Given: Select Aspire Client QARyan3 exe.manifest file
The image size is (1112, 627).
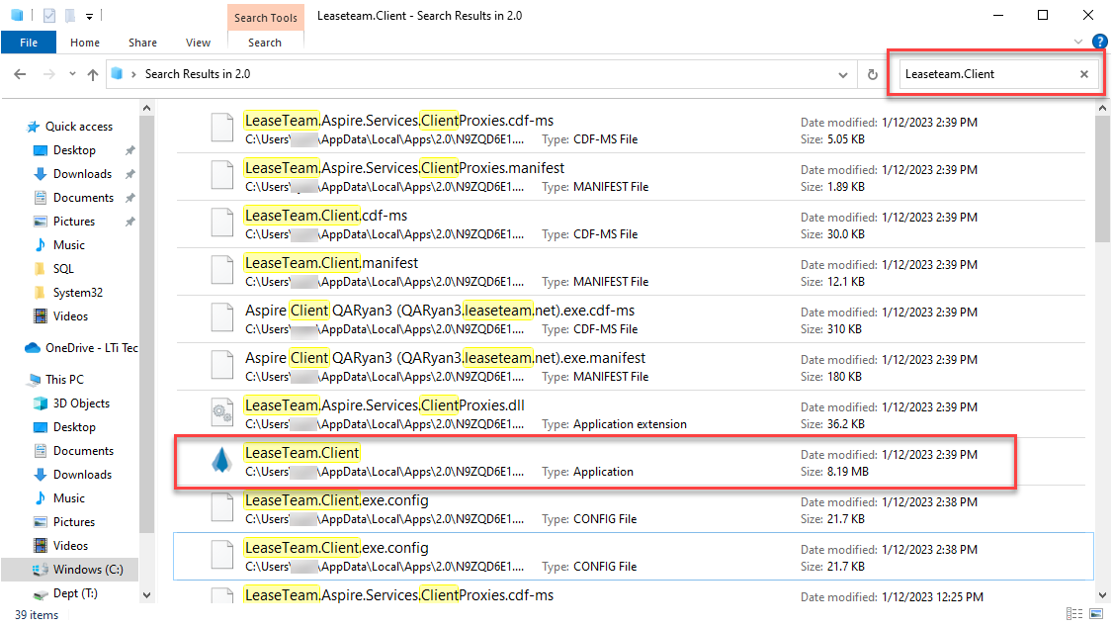Looking at the screenshot, I should point(631,367).
